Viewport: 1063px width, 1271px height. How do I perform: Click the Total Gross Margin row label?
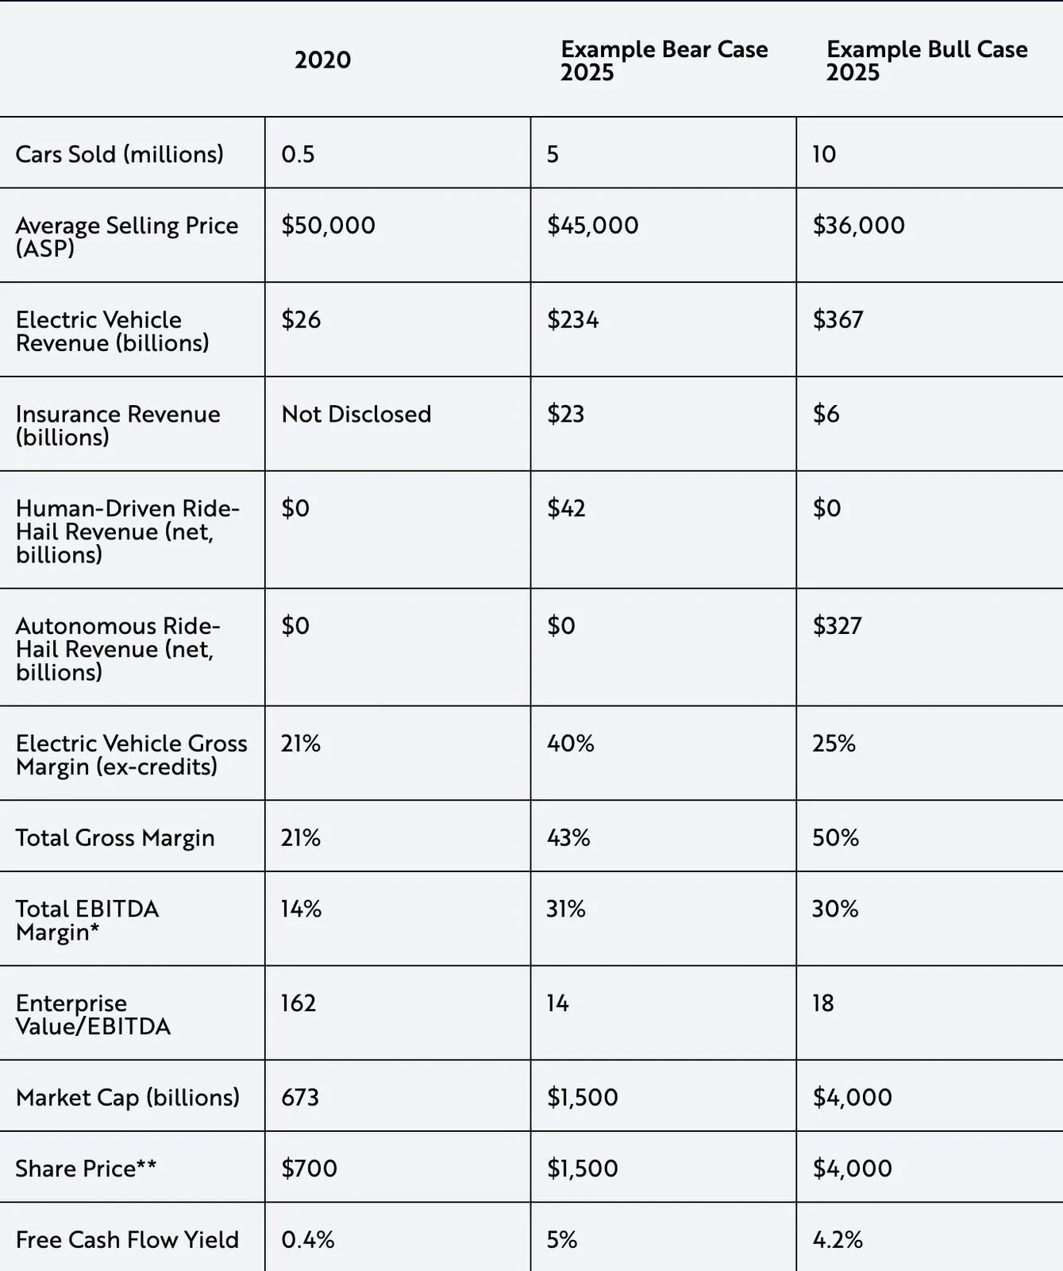coord(115,837)
